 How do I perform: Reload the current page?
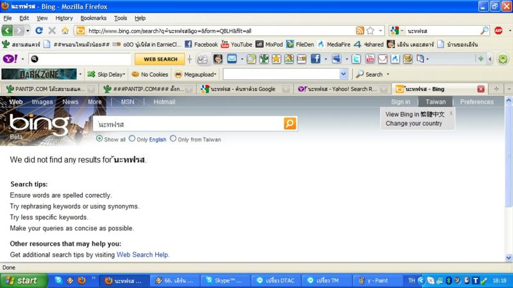[39, 31]
